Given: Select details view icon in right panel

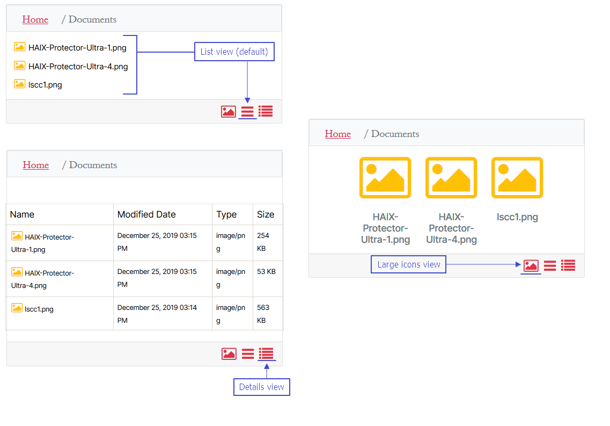Looking at the screenshot, I should (x=568, y=265).
